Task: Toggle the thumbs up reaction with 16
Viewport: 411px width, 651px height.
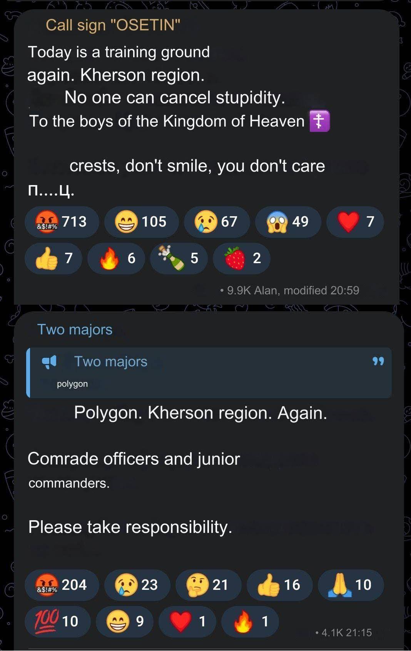Action: coord(279,585)
